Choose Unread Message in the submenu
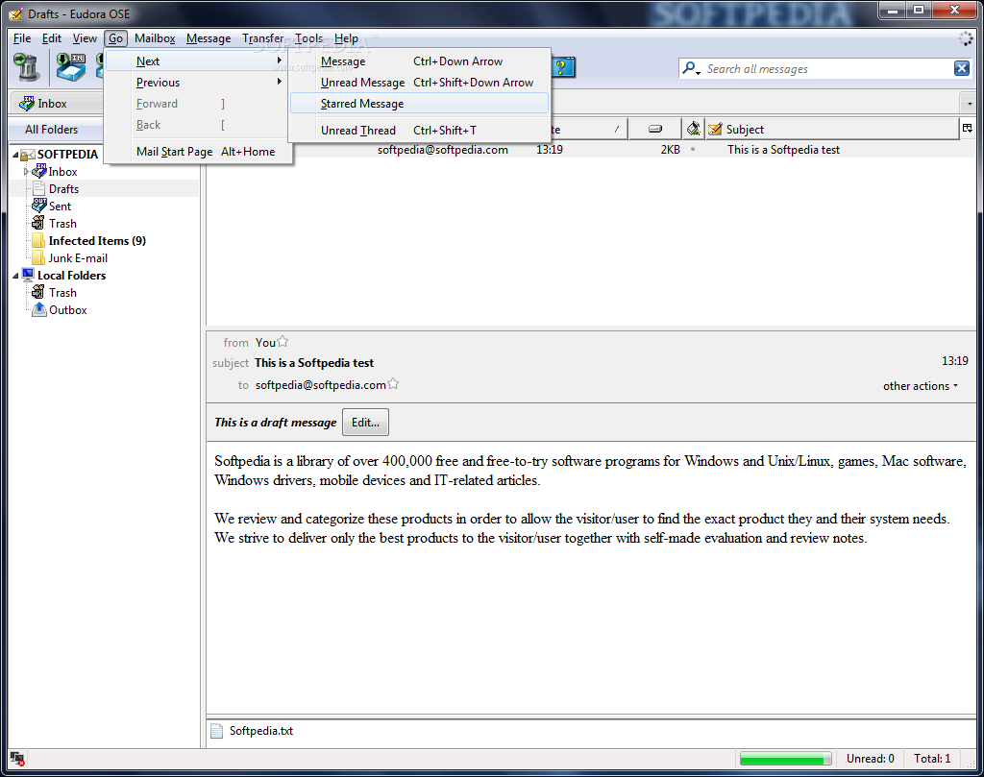Viewport: 984px width, 777px height. pyautogui.click(x=419, y=83)
